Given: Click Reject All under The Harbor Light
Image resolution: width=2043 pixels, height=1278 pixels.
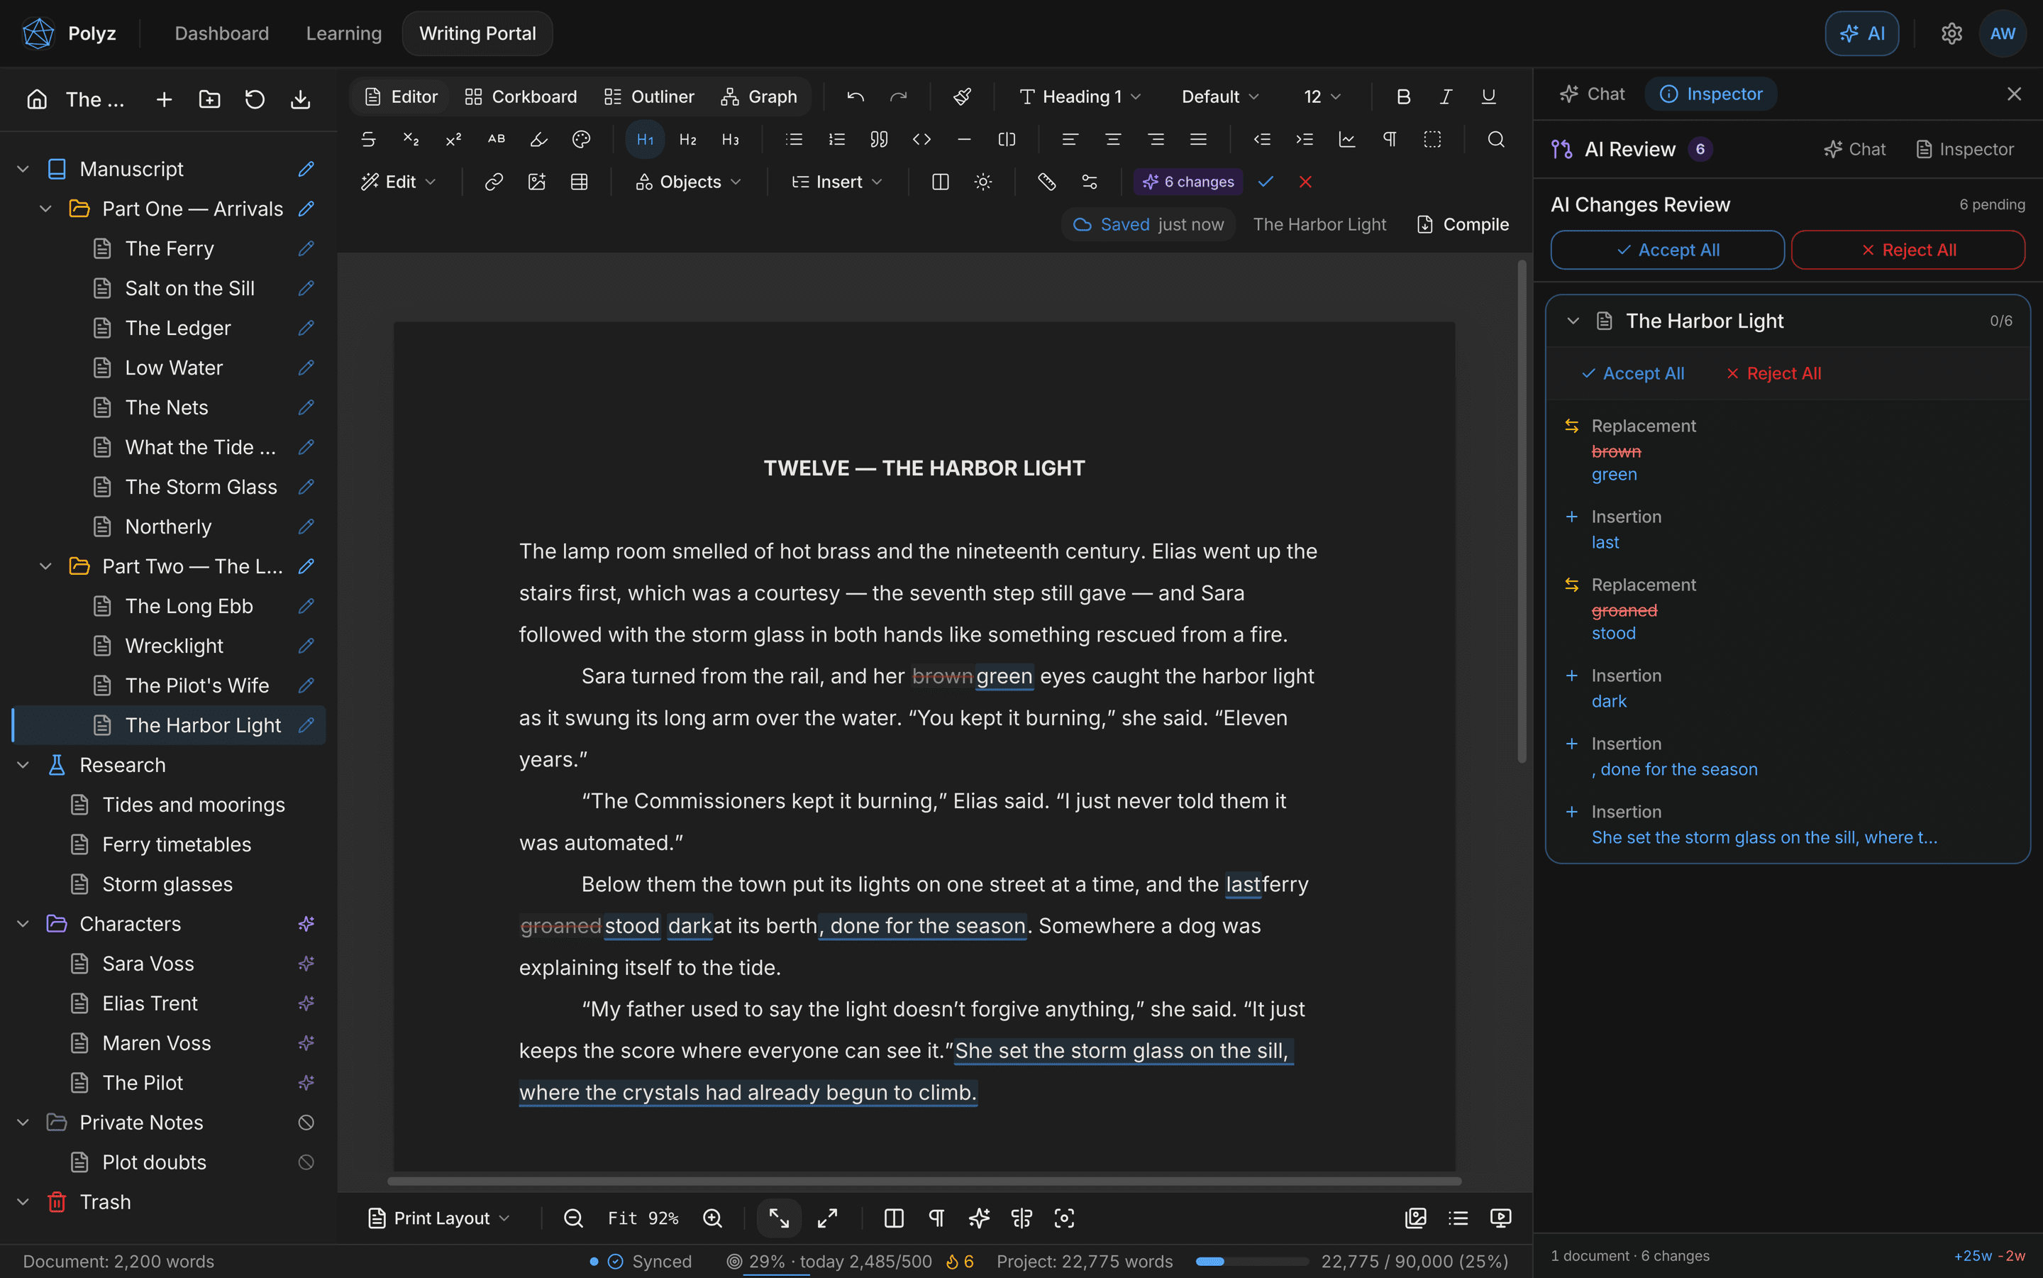Looking at the screenshot, I should 1773,373.
